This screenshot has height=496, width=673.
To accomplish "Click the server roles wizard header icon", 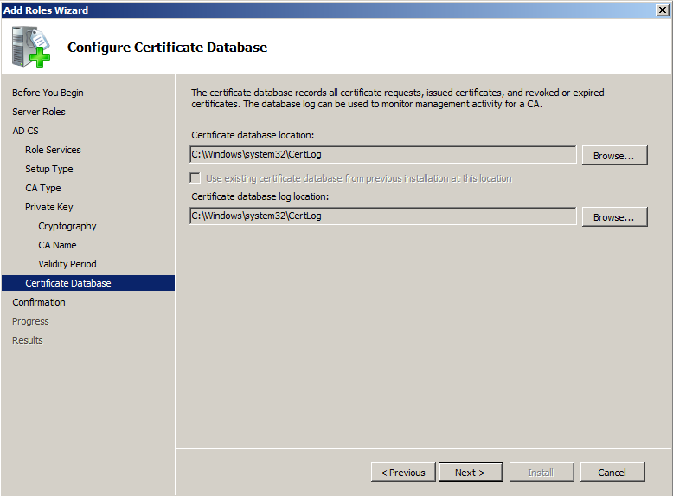I will click(x=32, y=47).
